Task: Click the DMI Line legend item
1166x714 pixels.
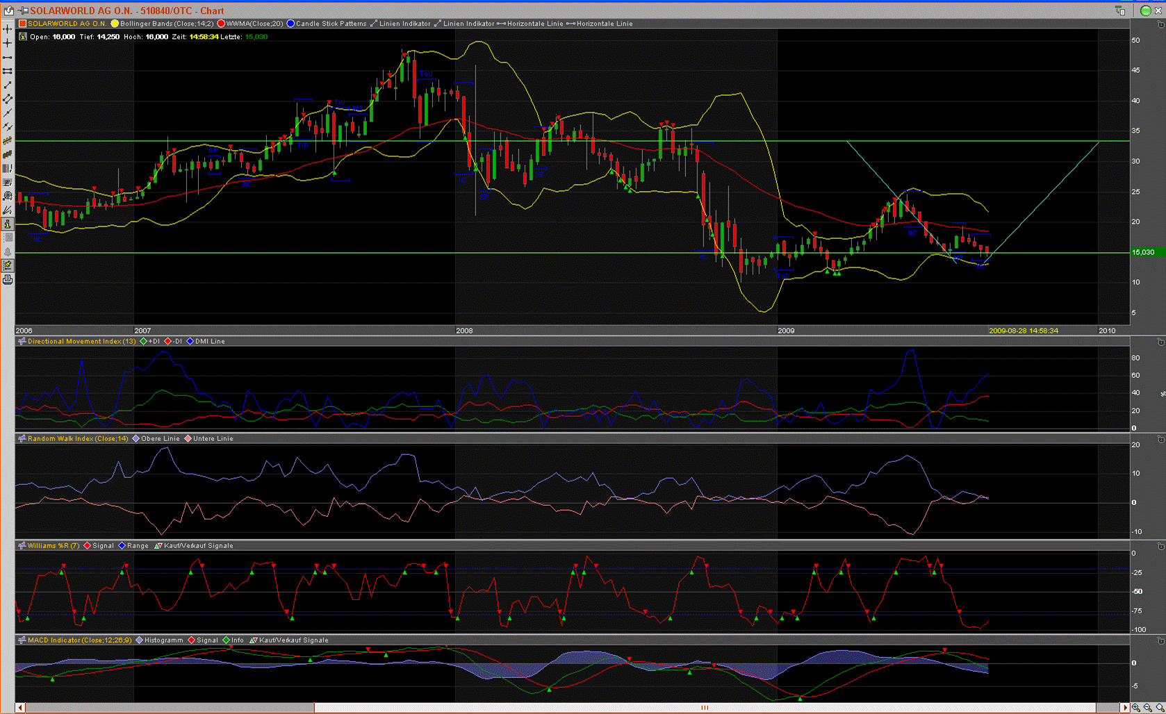Action: [206, 342]
